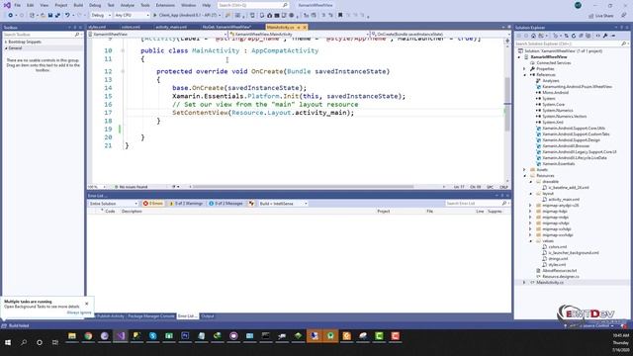Select activity_main.xml in Solution Explorer
633x356 pixels.
(x=564, y=200)
